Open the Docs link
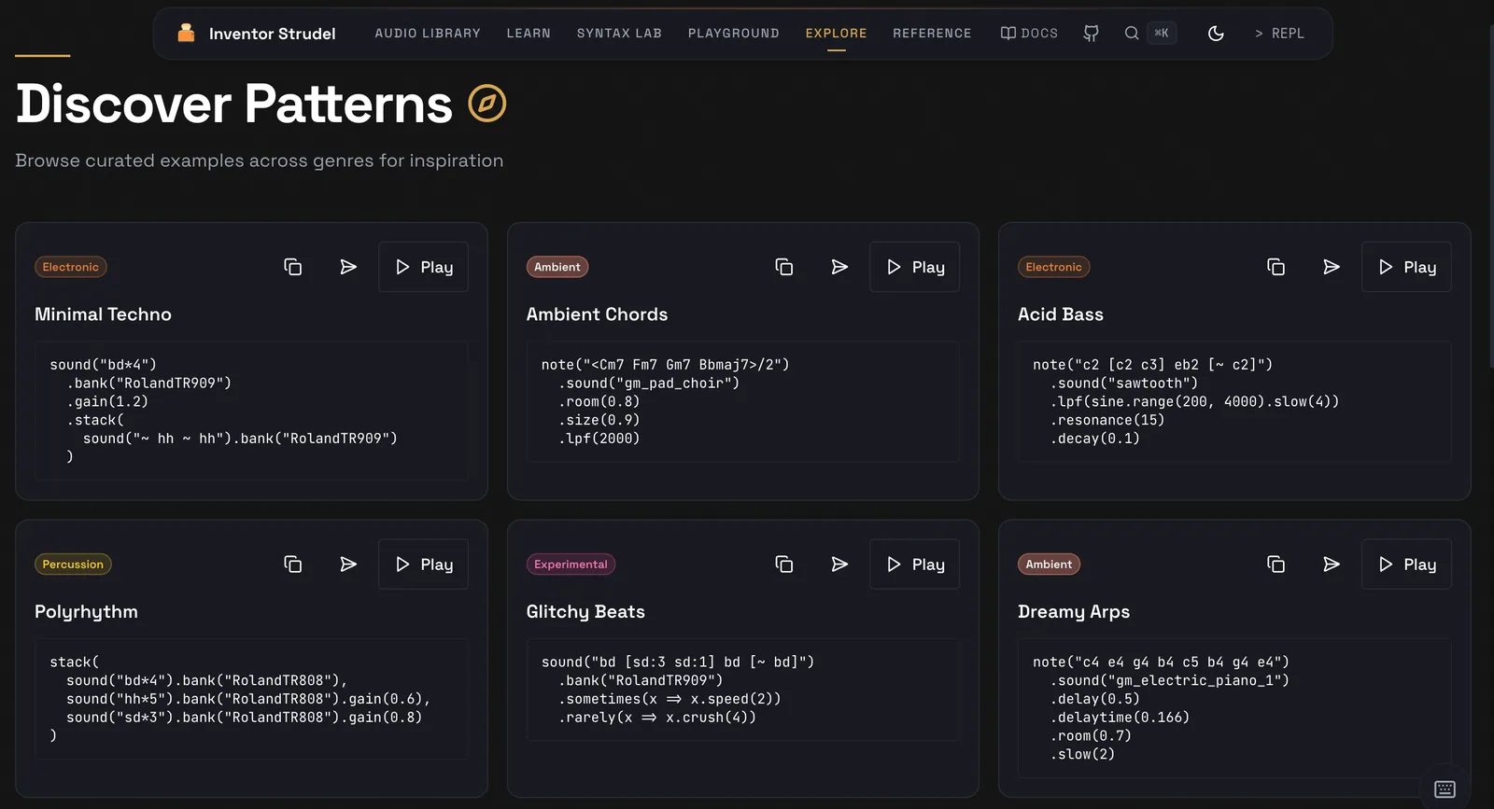The width and height of the screenshot is (1494, 809). [1029, 34]
